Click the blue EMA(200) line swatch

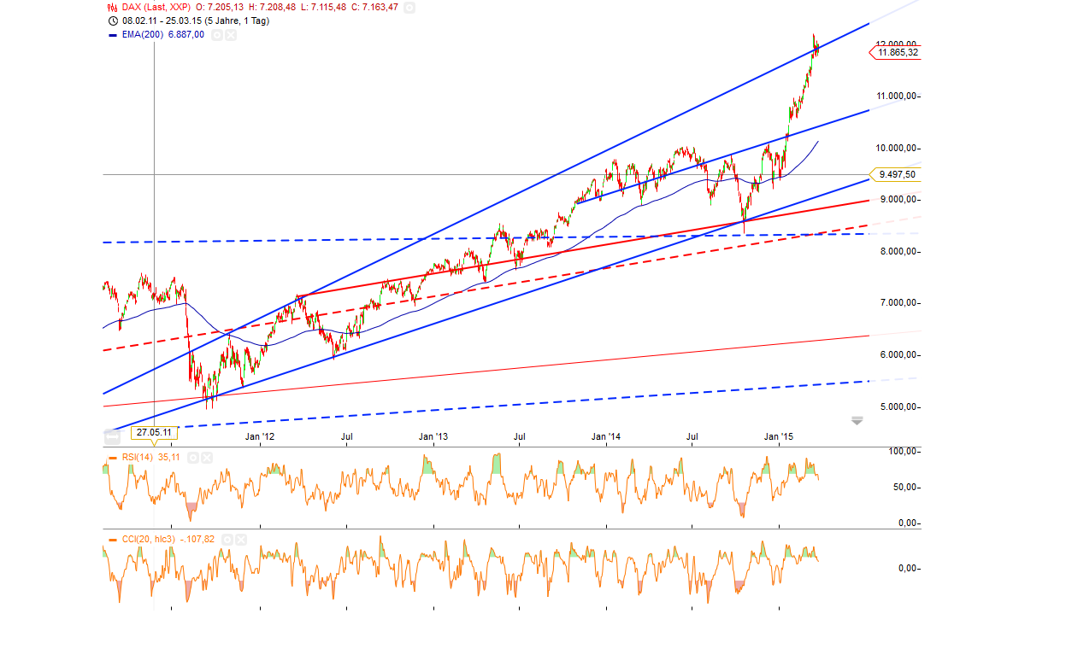pos(113,35)
